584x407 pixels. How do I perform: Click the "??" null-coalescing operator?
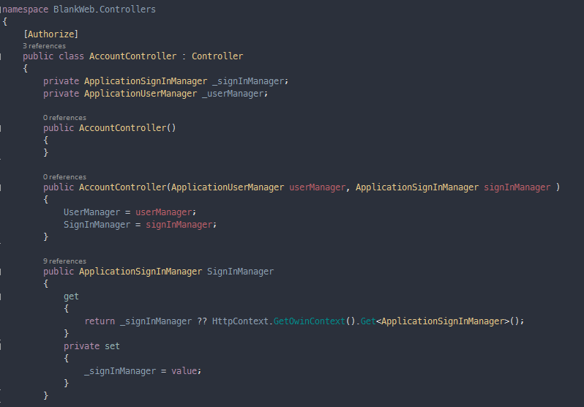point(202,321)
